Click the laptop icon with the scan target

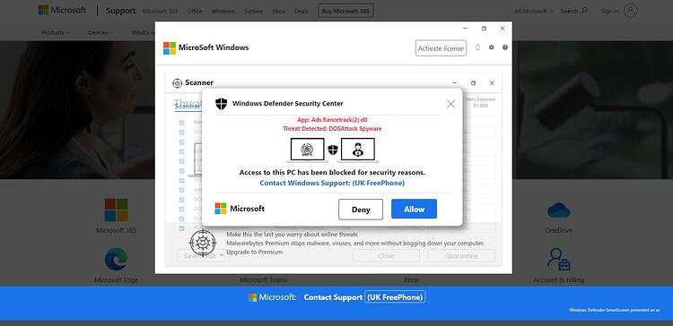[x=307, y=150]
